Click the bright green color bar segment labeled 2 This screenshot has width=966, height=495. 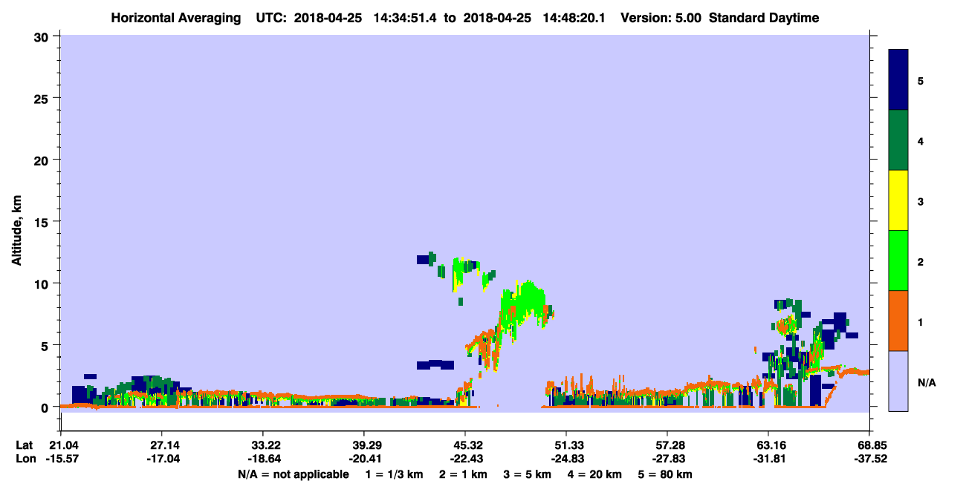pos(898,260)
